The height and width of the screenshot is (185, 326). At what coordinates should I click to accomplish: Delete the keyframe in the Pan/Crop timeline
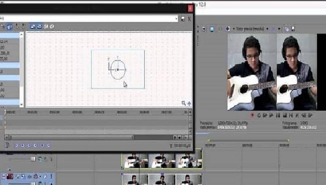pos(49,146)
